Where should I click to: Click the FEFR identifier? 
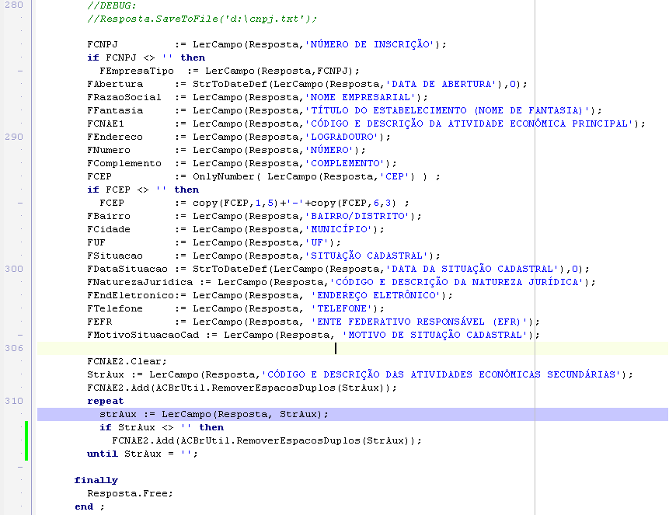[99, 322]
